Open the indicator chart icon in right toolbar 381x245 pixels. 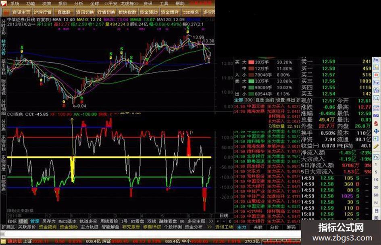pyautogui.click(x=376, y=108)
